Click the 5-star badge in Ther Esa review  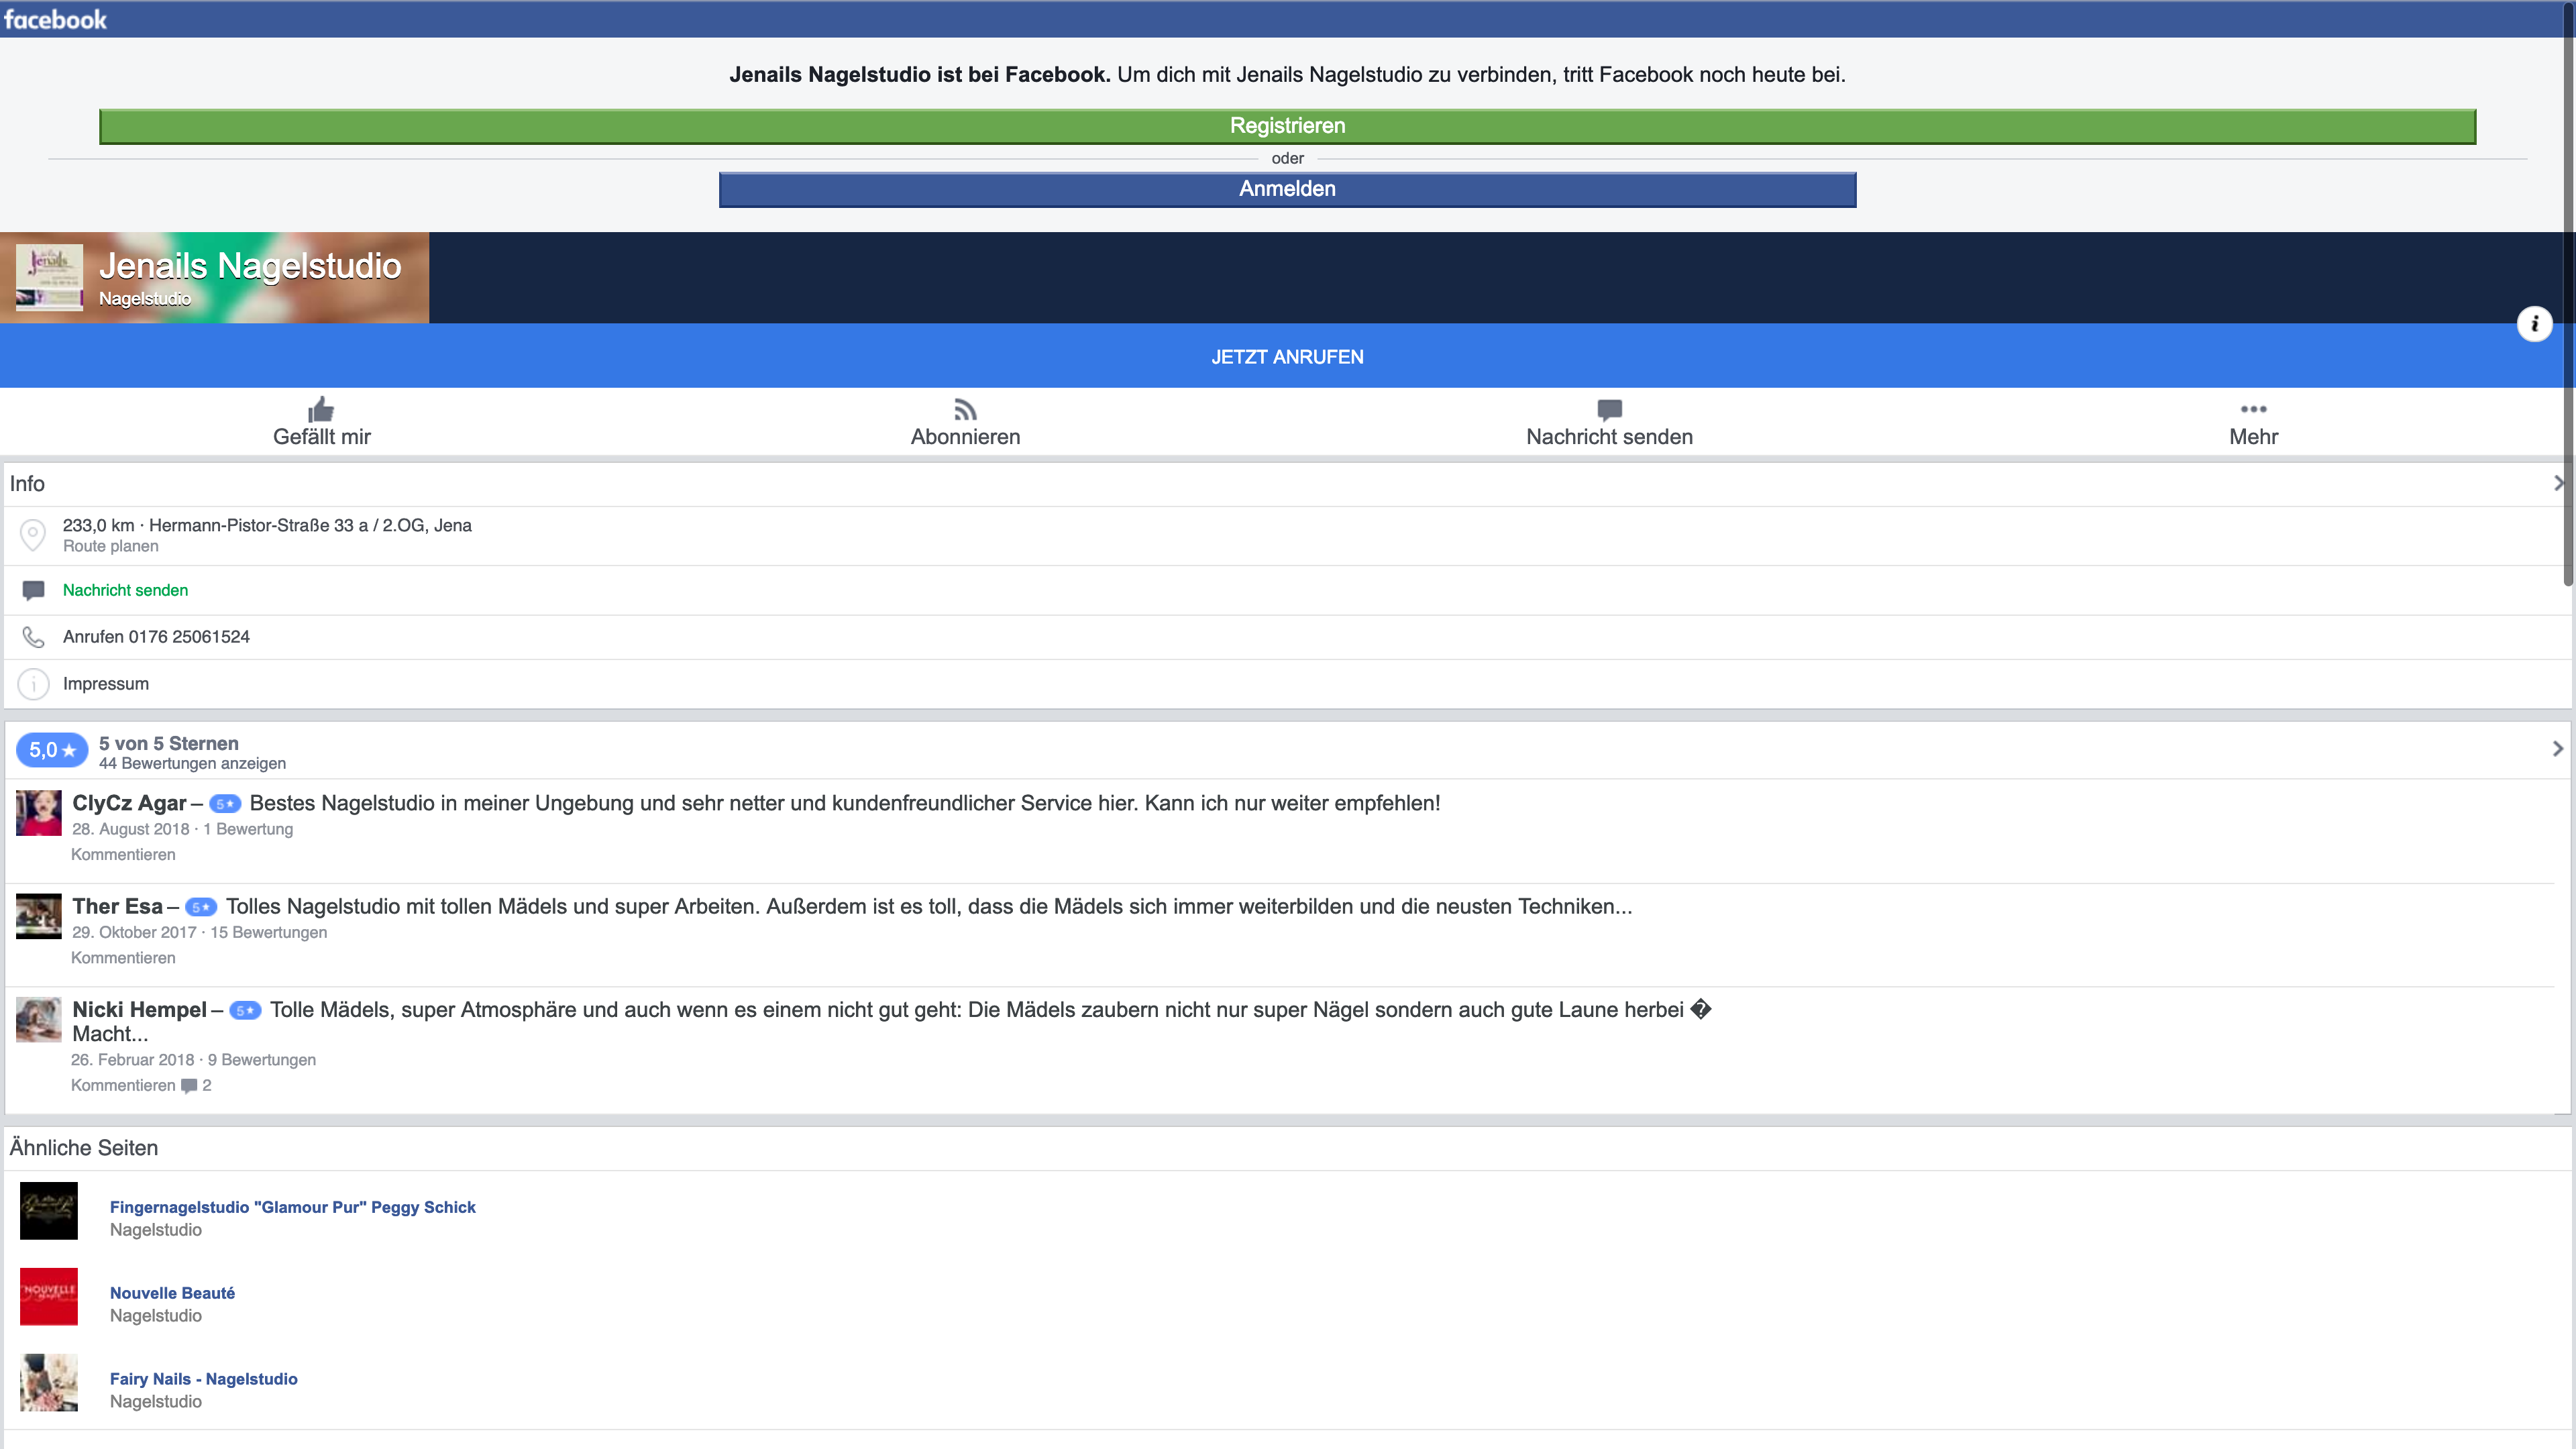click(201, 907)
